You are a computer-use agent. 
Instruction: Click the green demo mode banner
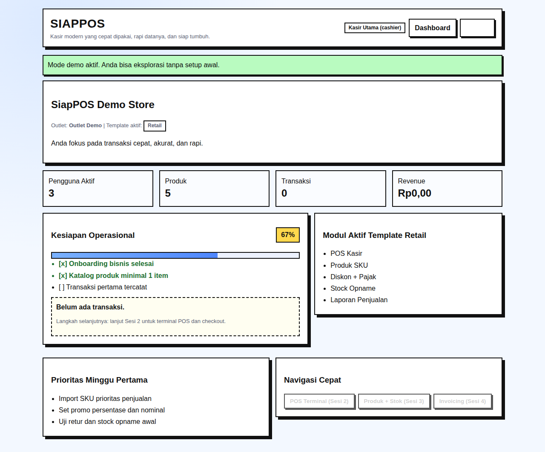tap(272, 65)
